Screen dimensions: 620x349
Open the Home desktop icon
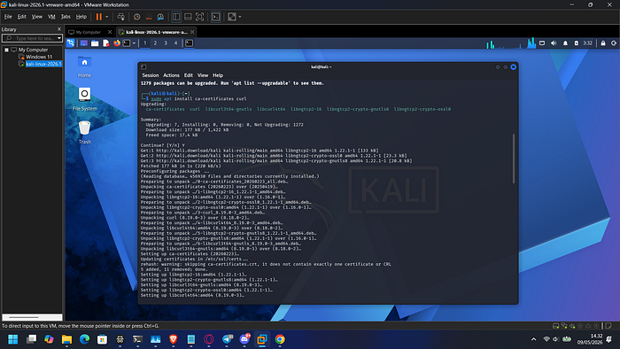(84, 66)
